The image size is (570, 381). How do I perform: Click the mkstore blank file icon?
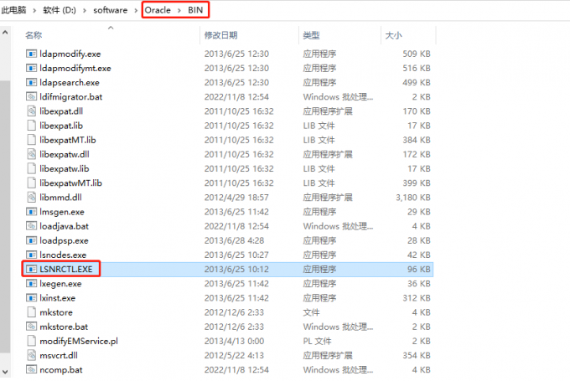[x=31, y=312]
